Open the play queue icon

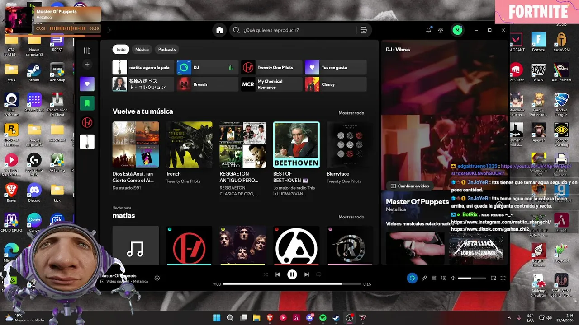434,278
